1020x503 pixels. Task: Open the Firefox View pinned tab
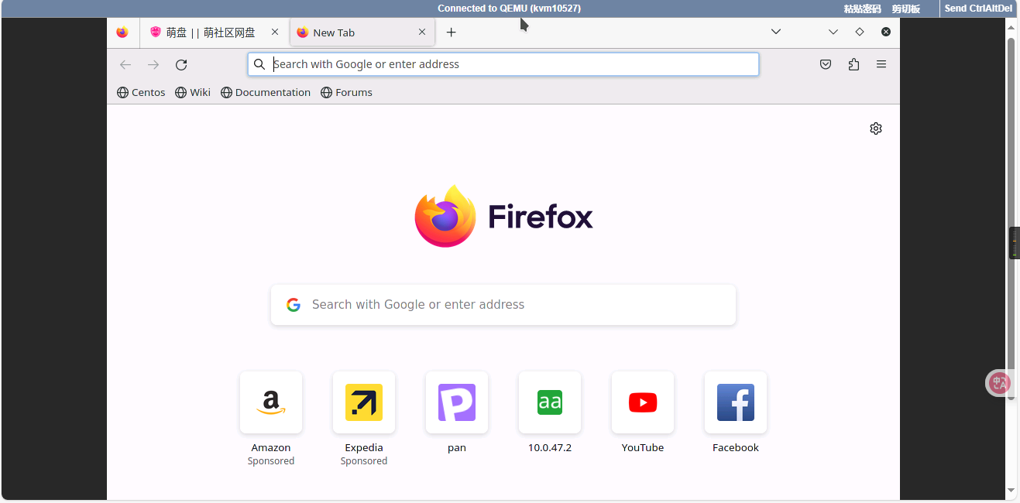click(122, 33)
